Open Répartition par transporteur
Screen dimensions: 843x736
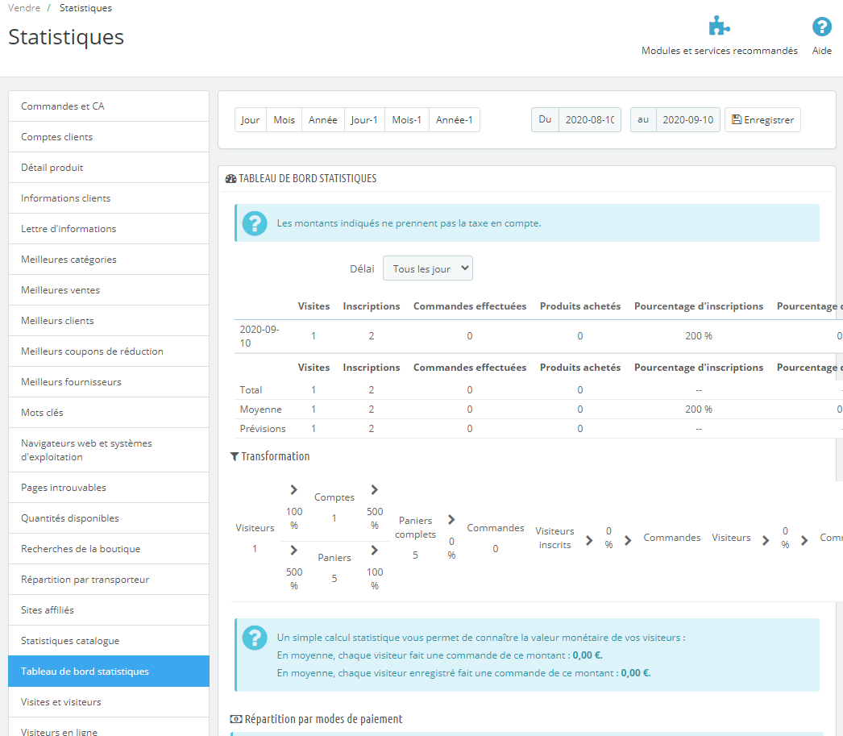coord(109,580)
